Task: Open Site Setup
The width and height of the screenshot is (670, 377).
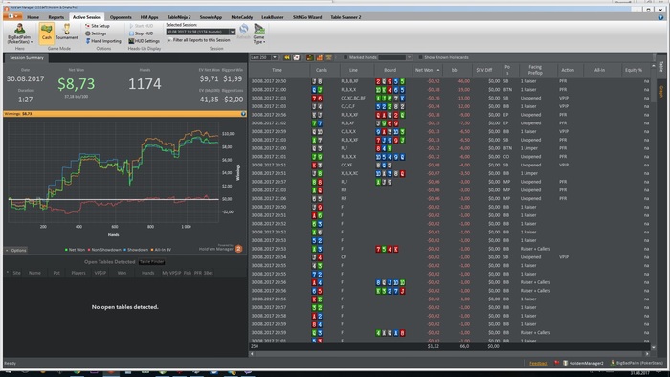Action: [x=97, y=26]
